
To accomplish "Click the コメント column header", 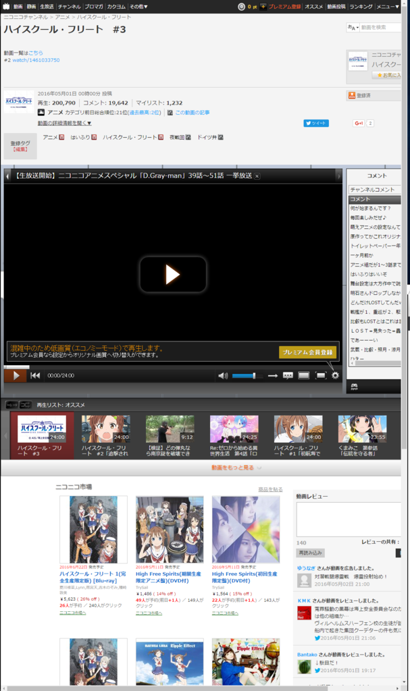I will pyautogui.click(x=375, y=199).
